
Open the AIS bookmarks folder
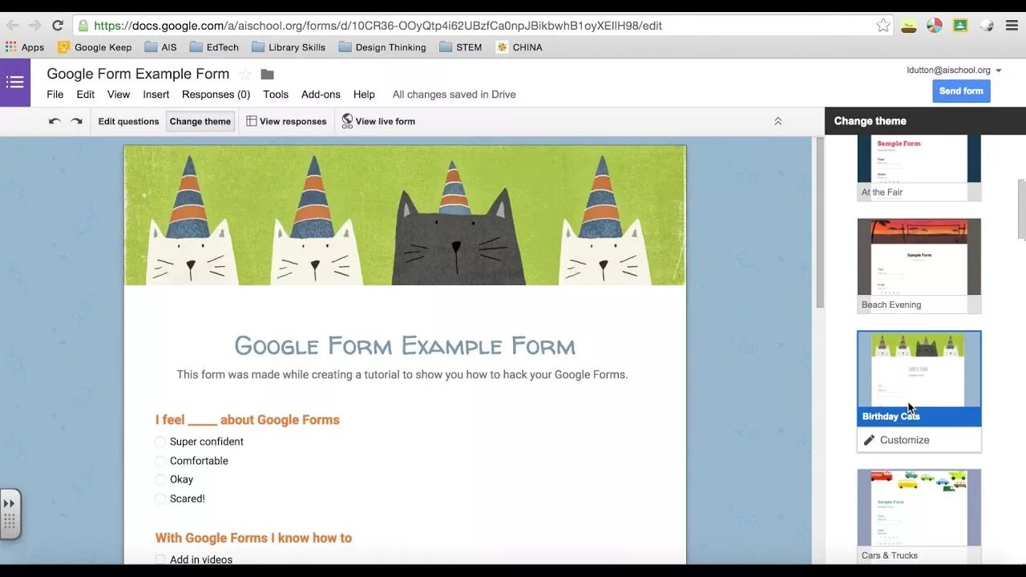click(x=160, y=47)
